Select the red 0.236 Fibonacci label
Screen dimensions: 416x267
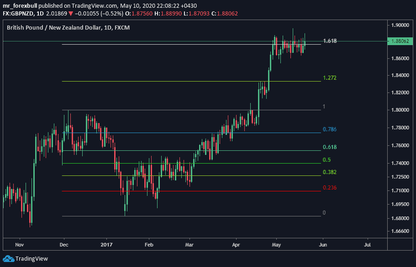click(329, 188)
